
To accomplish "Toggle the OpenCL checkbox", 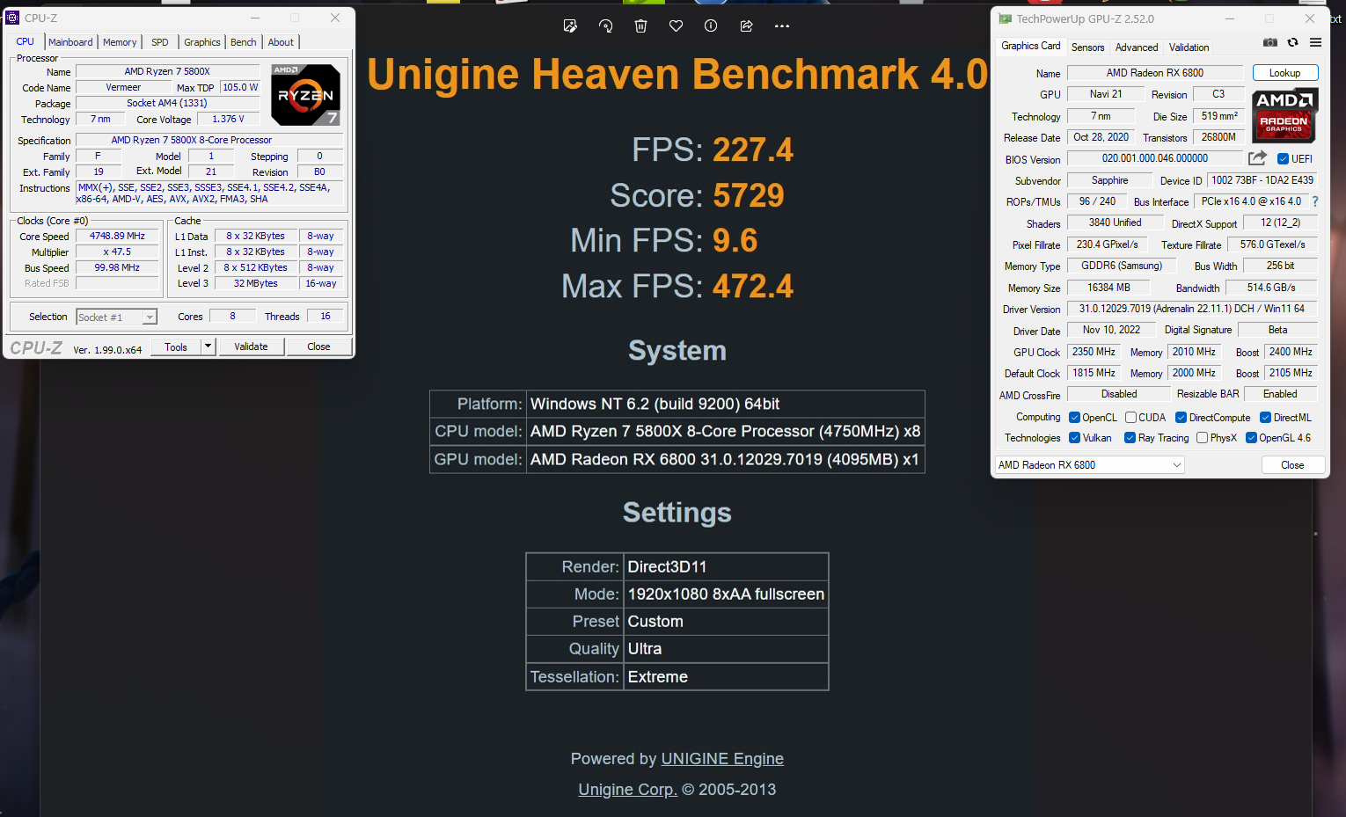I will (1074, 418).
